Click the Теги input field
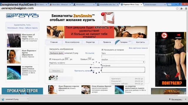 click(x=123, y=56)
